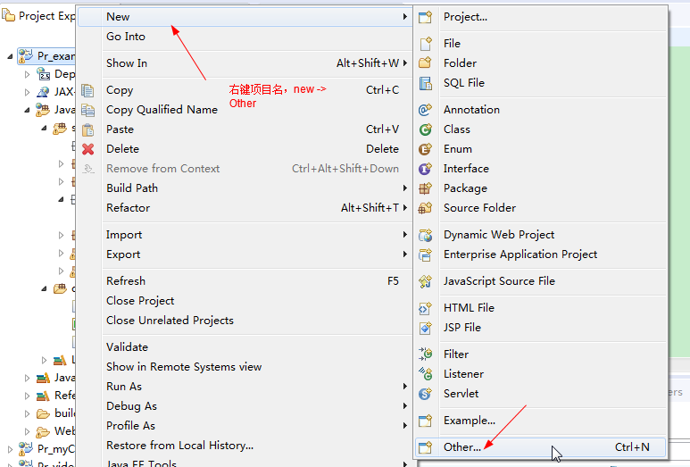Screen dimensions: 690x467
Task: Select the Web folder tree item
Action: pos(55,431)
